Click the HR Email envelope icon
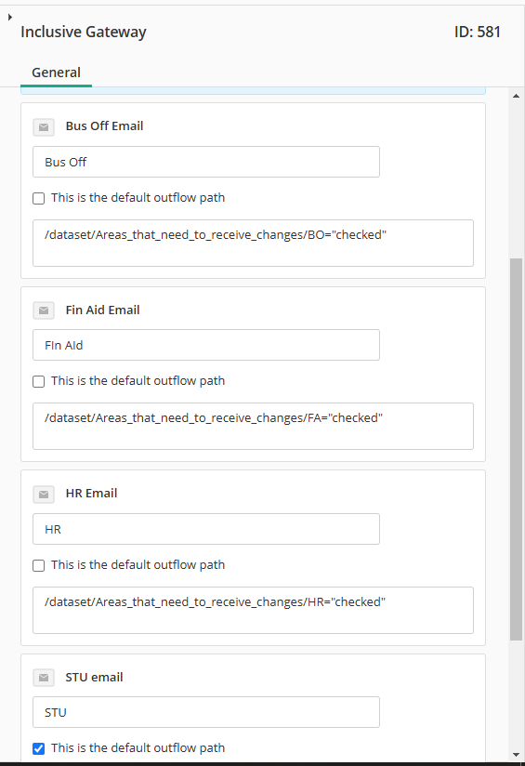525x766 pixels. point(44,495)
